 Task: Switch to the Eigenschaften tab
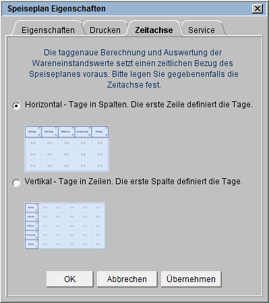[x=48, y=30]
